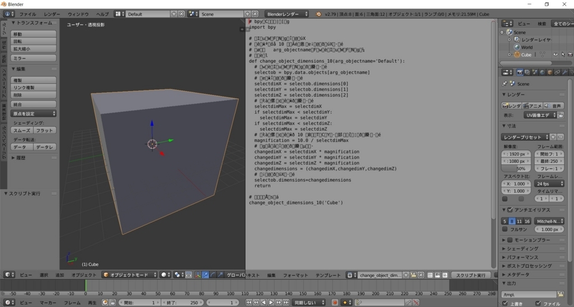Open the screen layout browse icon beside Default
This screenshot has width=574, height=307.
click(x=120, y=14)
